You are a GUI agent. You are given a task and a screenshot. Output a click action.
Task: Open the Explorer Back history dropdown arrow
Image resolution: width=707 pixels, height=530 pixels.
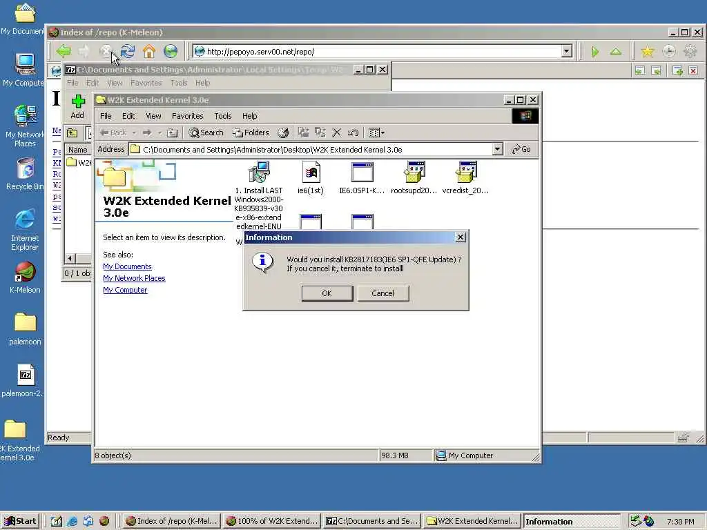tap(134, 132)
